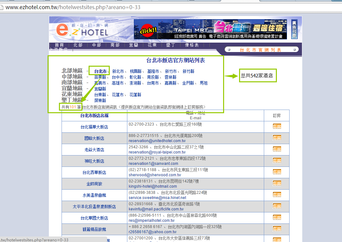The height and width of the screenshot is (242, 342).
Task: Click 訂房 icon for 馥麗精品旅館
Action: [277, 229]
